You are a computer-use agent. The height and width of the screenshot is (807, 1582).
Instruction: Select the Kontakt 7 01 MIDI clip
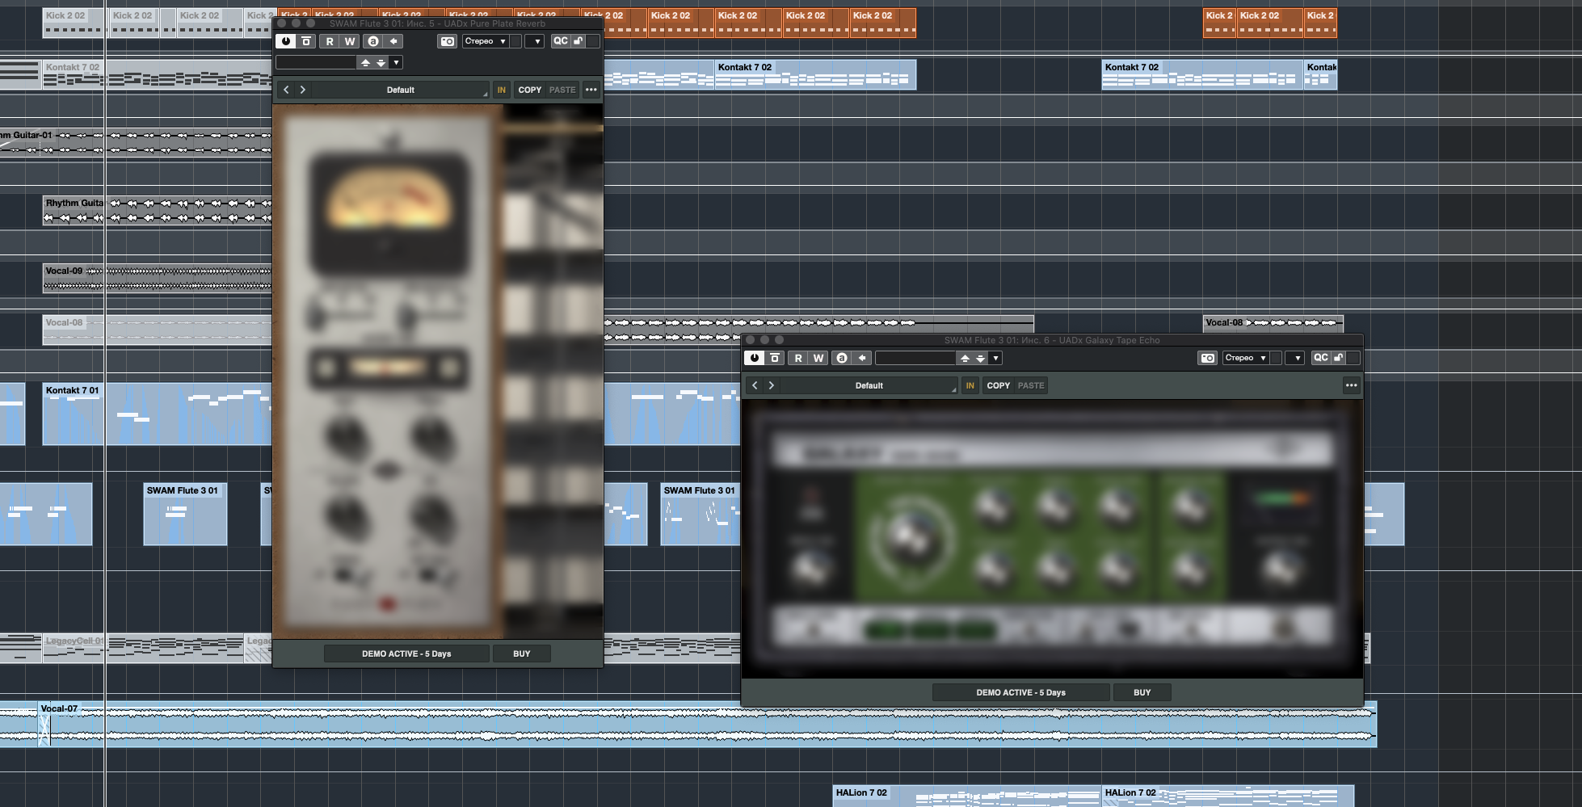[157, 414]
